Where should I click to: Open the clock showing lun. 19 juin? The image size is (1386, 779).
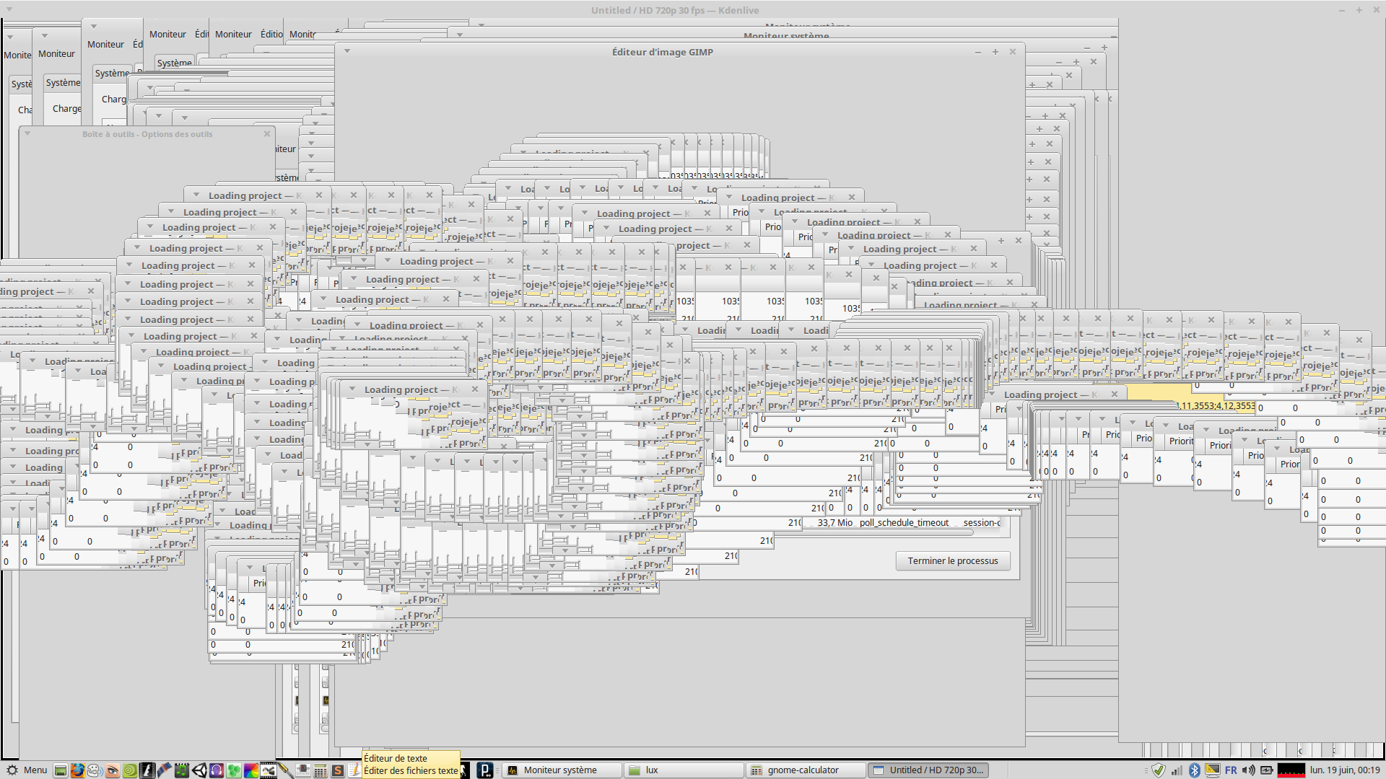pos(1344,770)
